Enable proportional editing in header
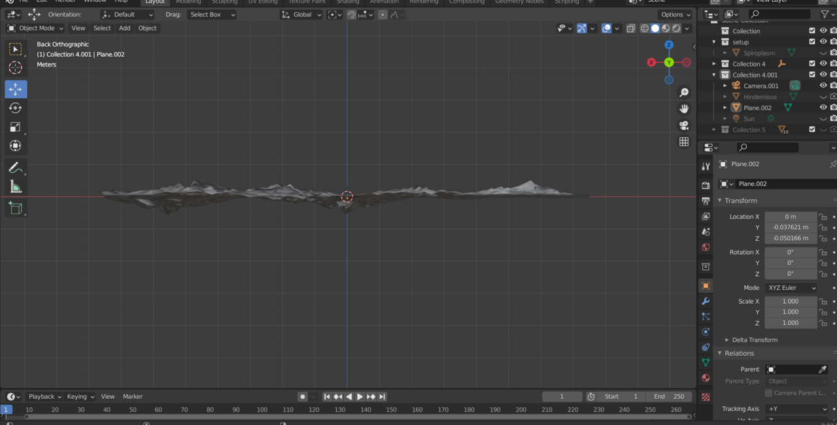The width and height of the screenshot is (837, 425). (383, 14)
